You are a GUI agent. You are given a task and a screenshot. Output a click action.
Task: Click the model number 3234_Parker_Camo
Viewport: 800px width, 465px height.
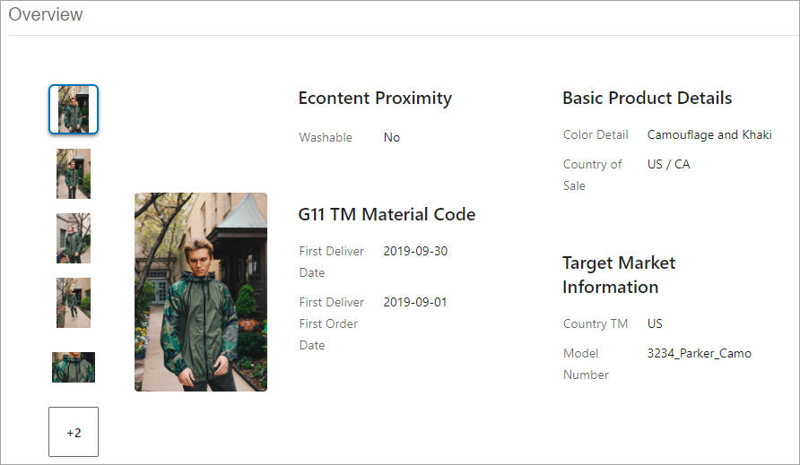pos(700,353)
